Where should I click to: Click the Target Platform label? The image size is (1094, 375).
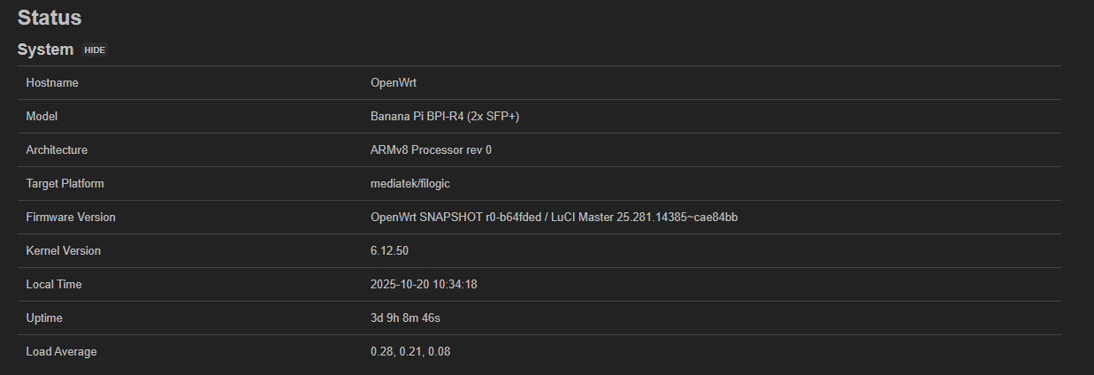tap(65, 184)
